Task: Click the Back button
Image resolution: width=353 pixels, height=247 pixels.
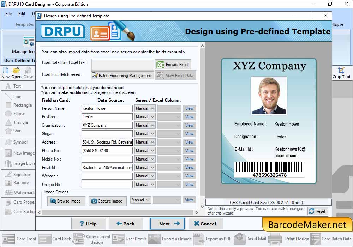Action: [126, 224]
